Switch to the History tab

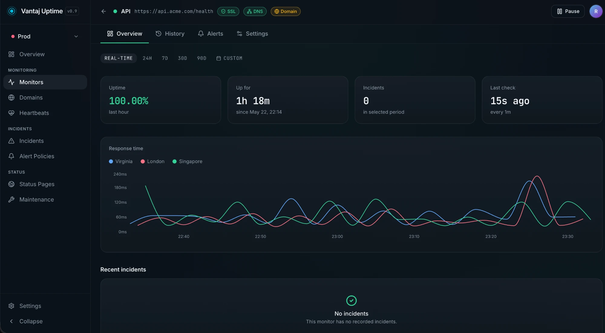(170, 34)
